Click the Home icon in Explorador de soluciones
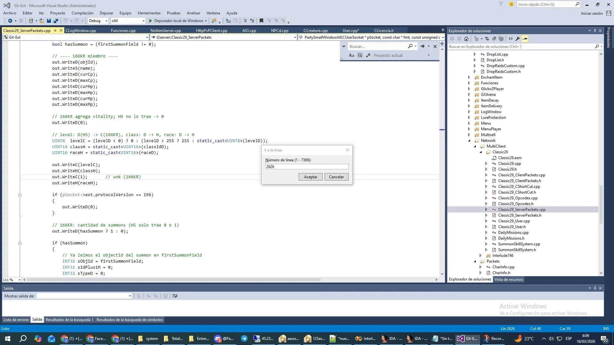 [466, 39]
